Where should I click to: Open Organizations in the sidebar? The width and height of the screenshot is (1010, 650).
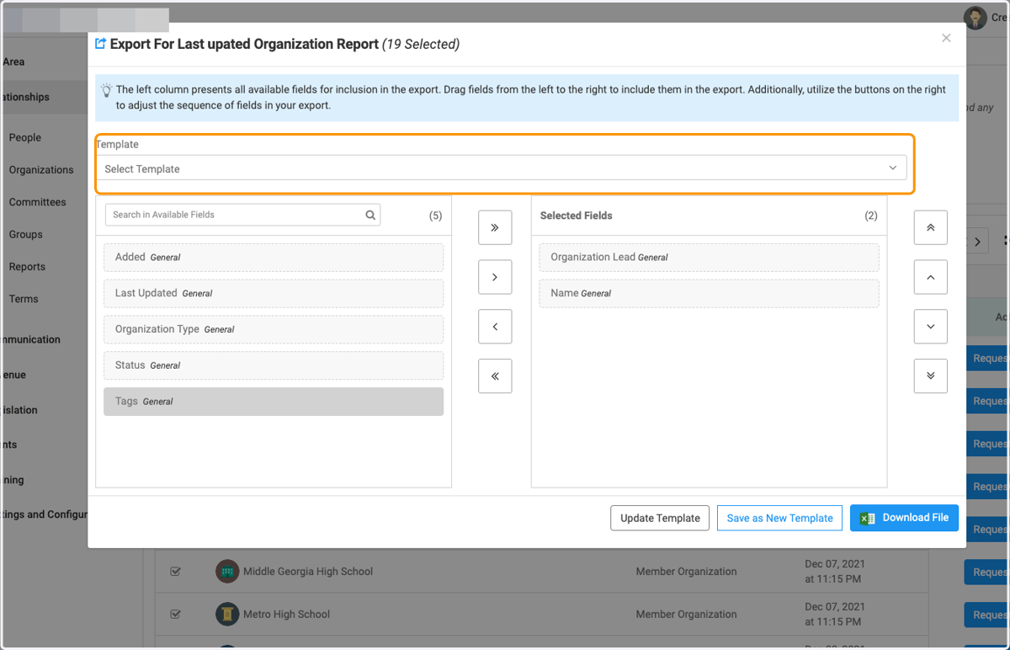pyautogui.click(x=41, y=169)
